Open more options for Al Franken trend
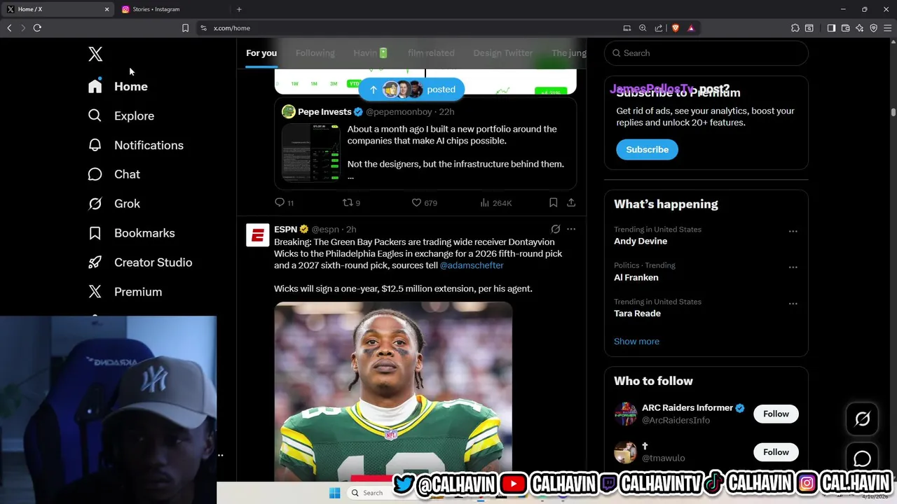The image size is (897, 504). 793,267
